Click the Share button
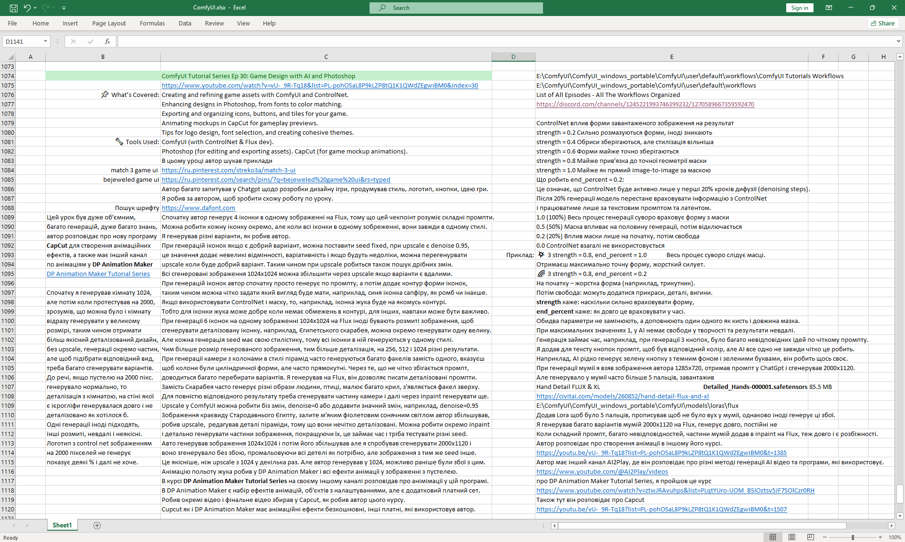Image resolution: width=905 pixels, height=542 pixels. point(883,23)
